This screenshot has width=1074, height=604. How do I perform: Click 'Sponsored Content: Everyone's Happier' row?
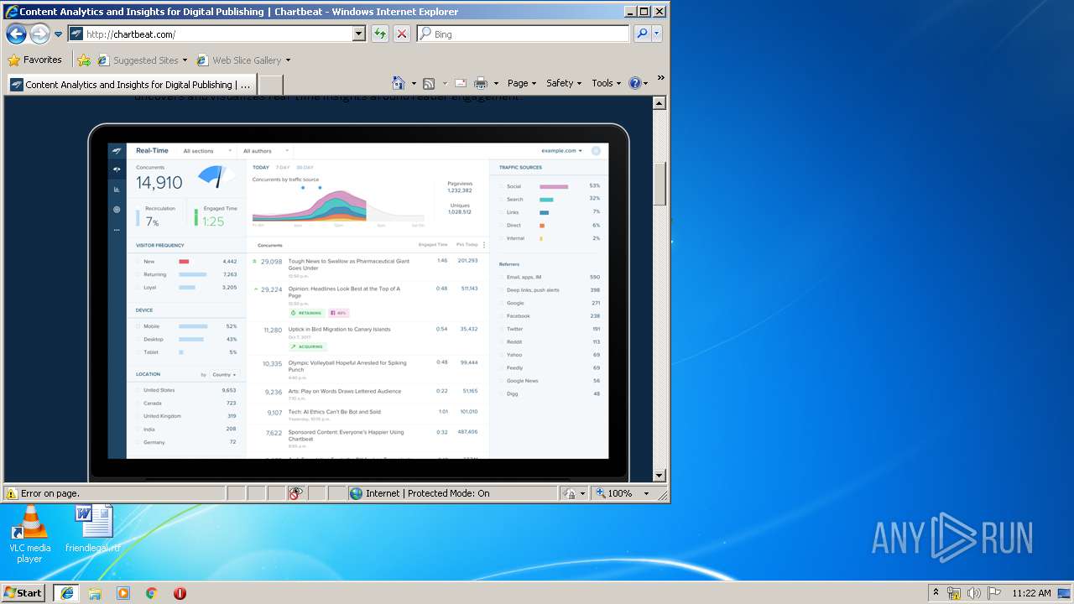click(x=367, y=439)
